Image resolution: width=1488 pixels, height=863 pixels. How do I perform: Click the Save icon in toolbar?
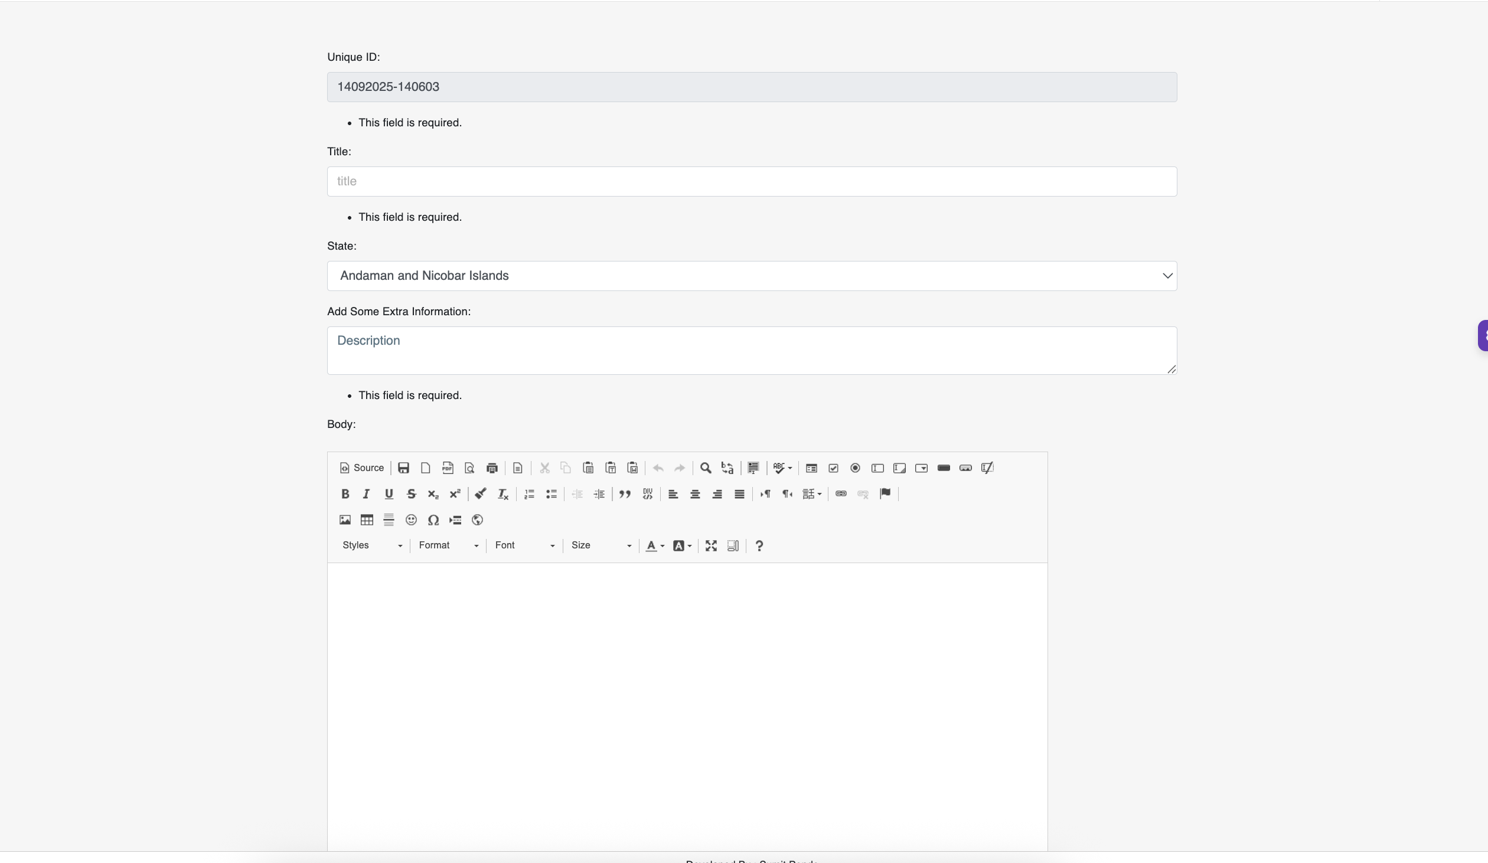pyautogui.click(x=403, y=468)
